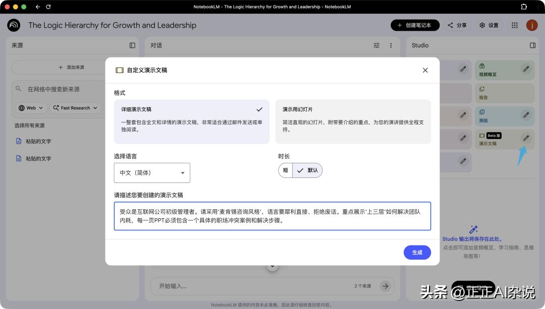Open the chat panel three-dot menu
The image size is (545, 309).
pos(391,45)
